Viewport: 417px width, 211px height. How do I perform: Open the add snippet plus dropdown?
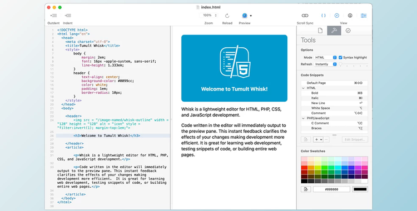point(319,139)
